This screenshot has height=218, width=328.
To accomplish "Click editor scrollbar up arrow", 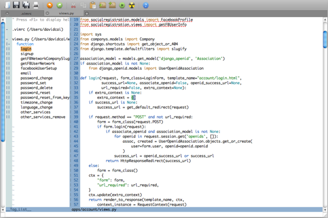I will [325, 19].
